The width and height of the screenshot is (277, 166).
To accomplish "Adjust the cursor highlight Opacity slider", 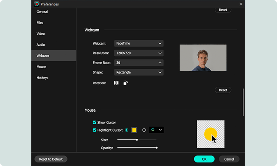I will point(137,148).
